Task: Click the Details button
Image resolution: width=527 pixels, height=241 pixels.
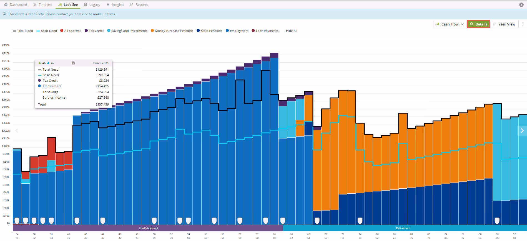Action: (478, 24)
